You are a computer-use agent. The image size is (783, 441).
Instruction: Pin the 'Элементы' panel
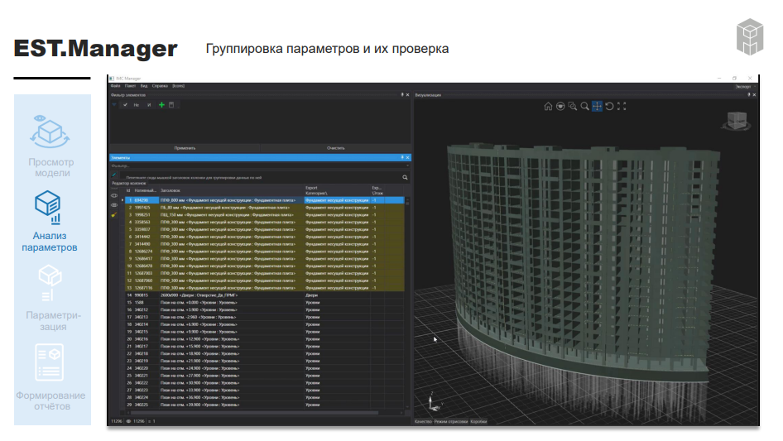click(402, 157)
